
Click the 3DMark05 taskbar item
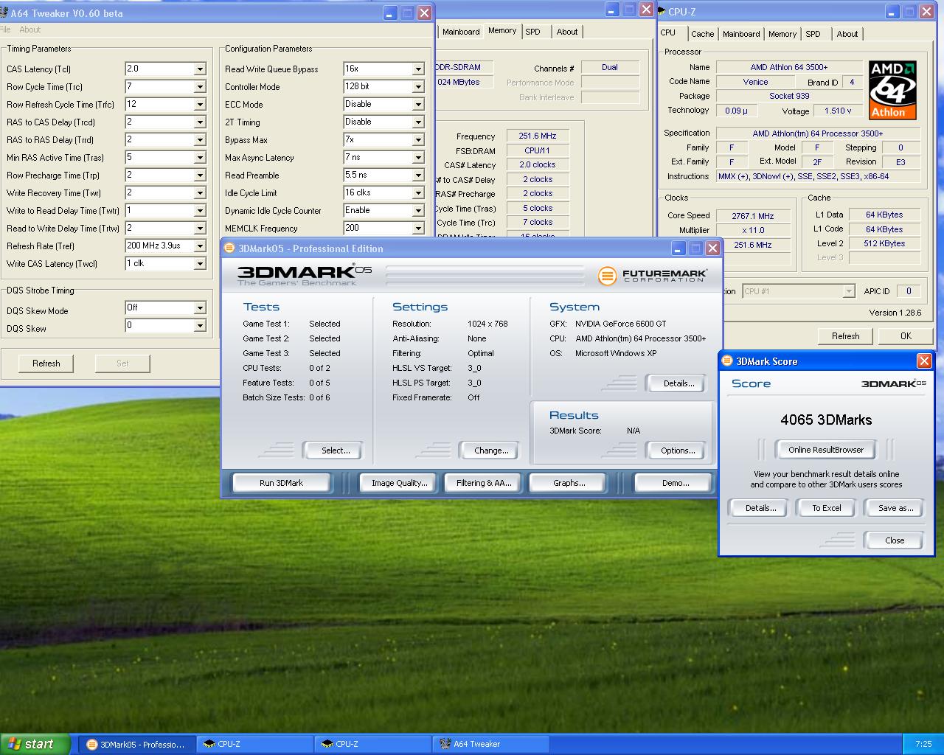pyautogui.click(x=136, y=744)
